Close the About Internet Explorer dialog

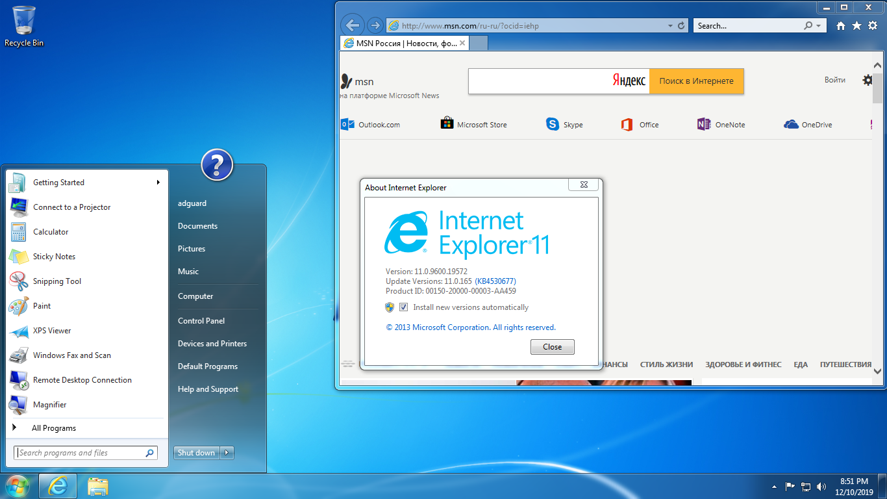[552, 347]
